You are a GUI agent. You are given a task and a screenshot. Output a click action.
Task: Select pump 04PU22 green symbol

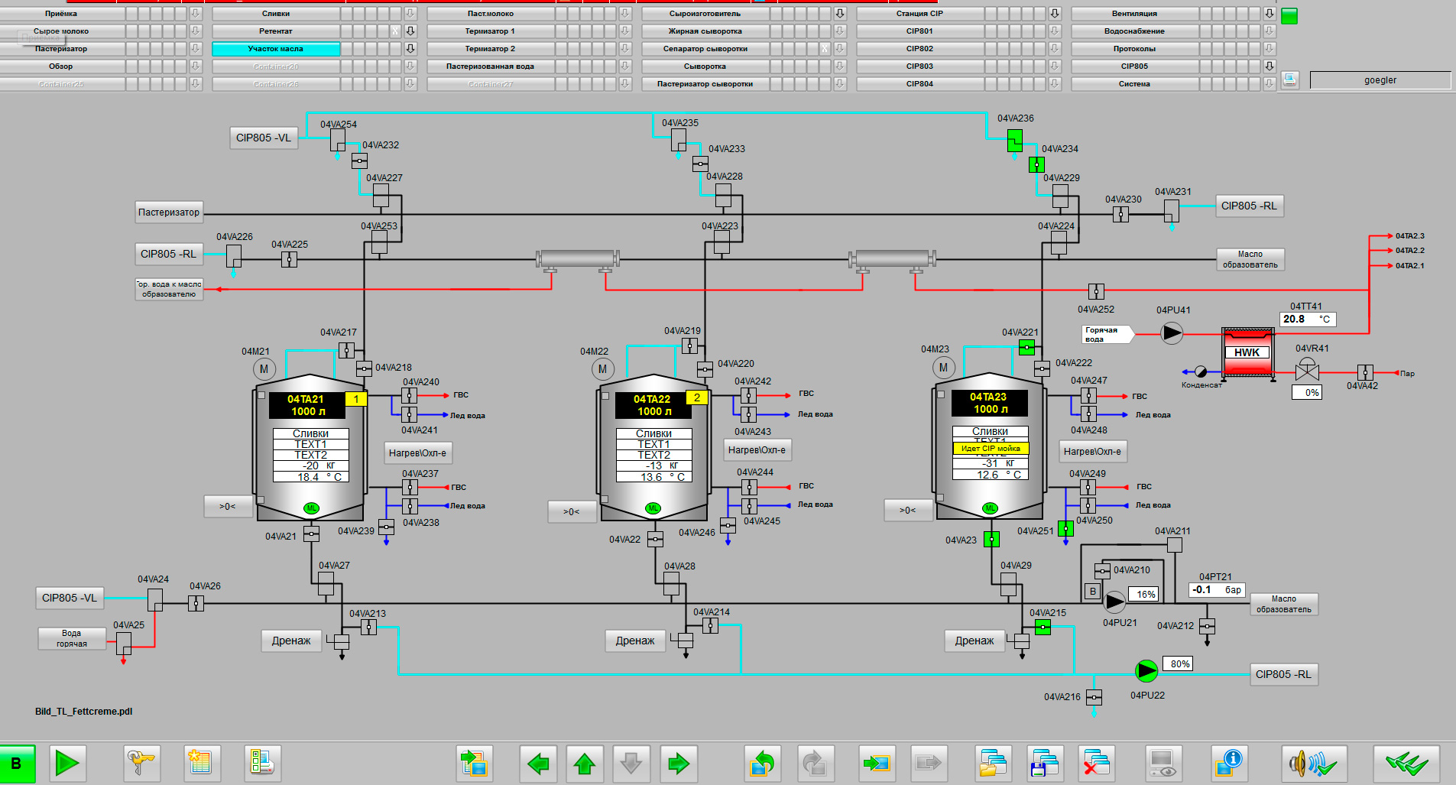point(1146,671)
